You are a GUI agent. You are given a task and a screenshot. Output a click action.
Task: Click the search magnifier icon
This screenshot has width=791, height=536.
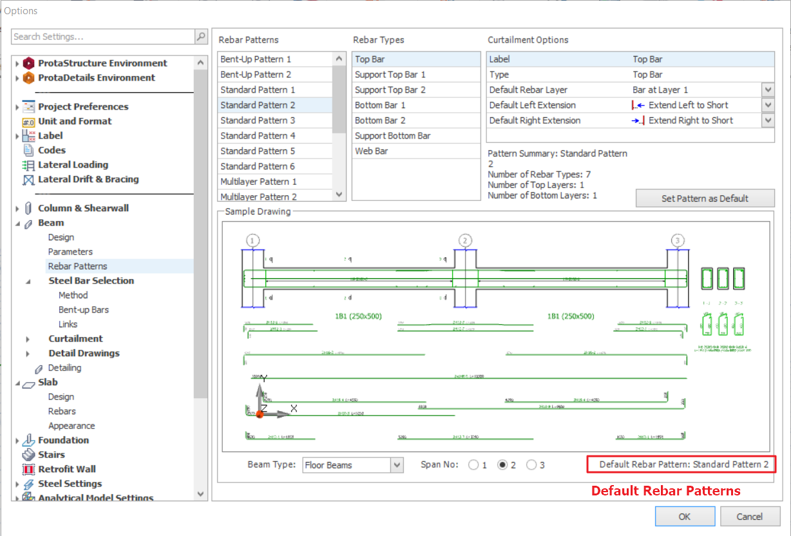click(x=201, y=37)
